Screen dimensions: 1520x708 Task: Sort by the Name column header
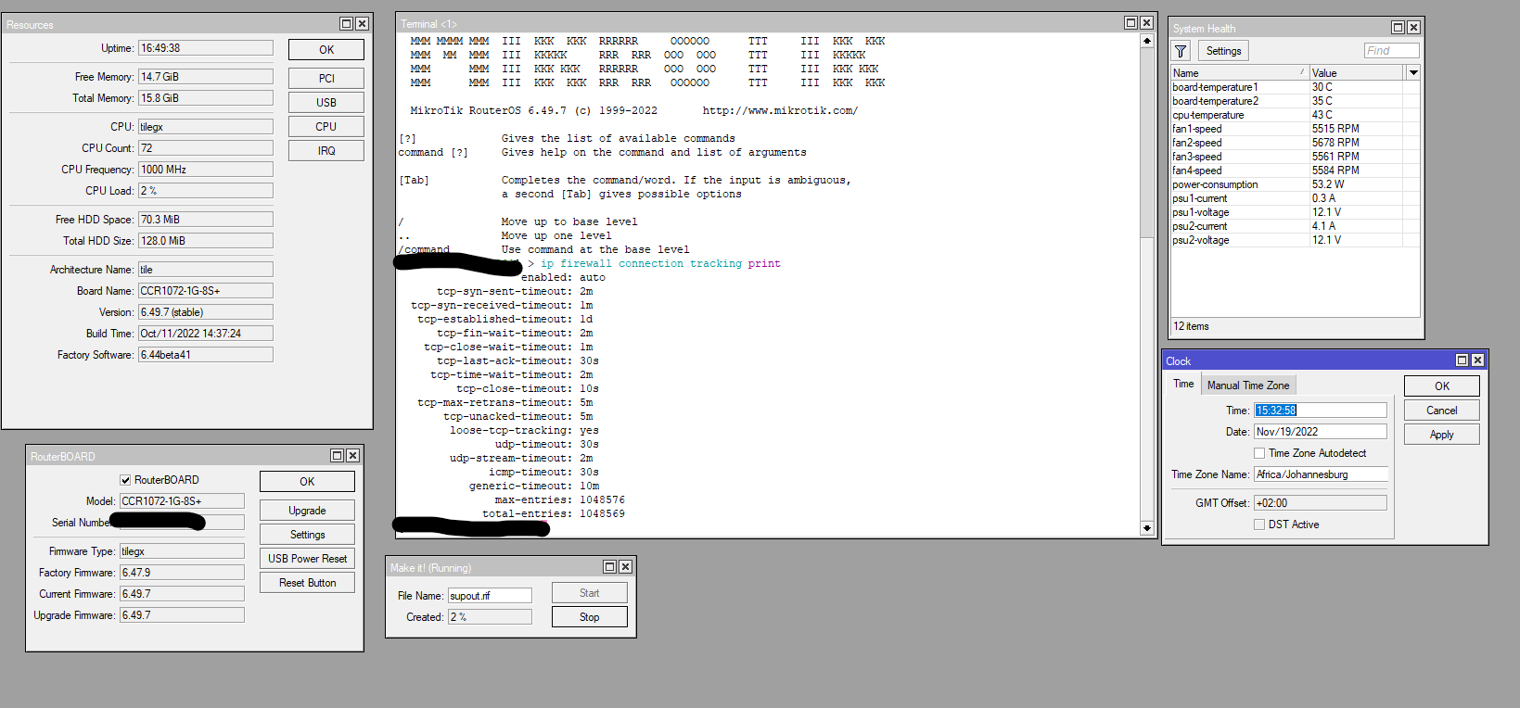tap(1239, 72)
